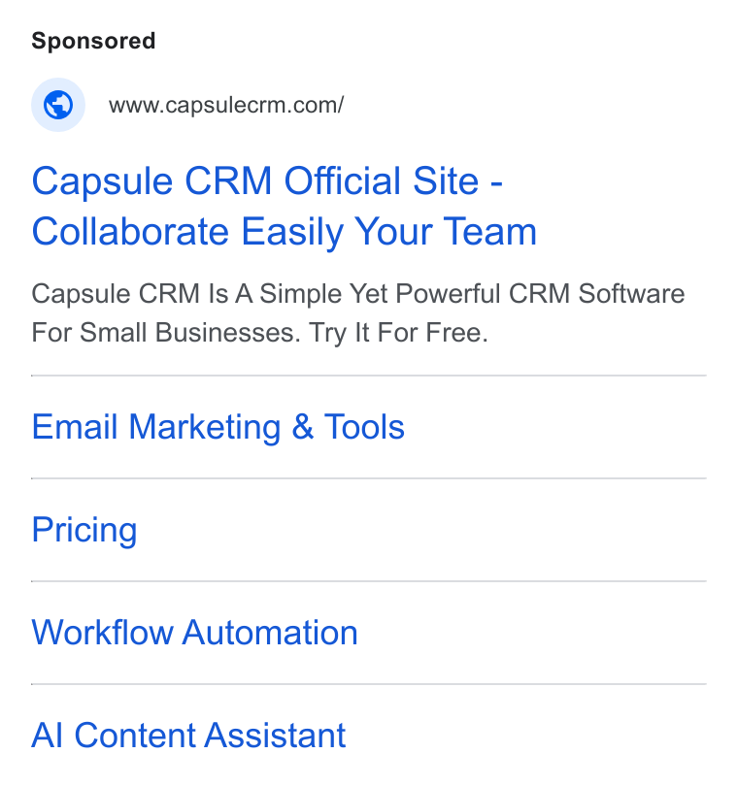Click the word 'Workflow' in the sitelink
The width and height of the screenshot is (738, 786).
(102, 633)
